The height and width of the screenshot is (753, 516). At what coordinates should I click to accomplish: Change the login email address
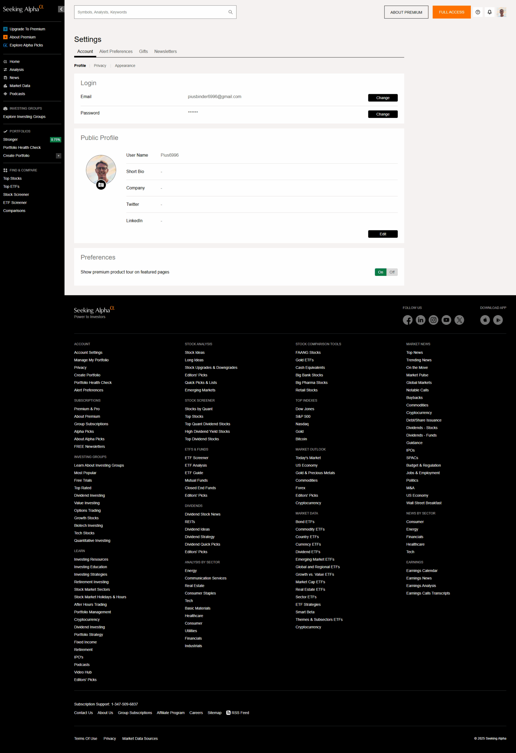pos(382,98)
